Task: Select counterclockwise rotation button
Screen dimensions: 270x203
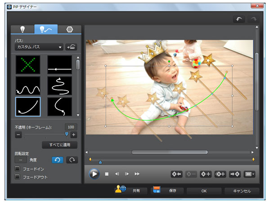Action: coord(57,160)
